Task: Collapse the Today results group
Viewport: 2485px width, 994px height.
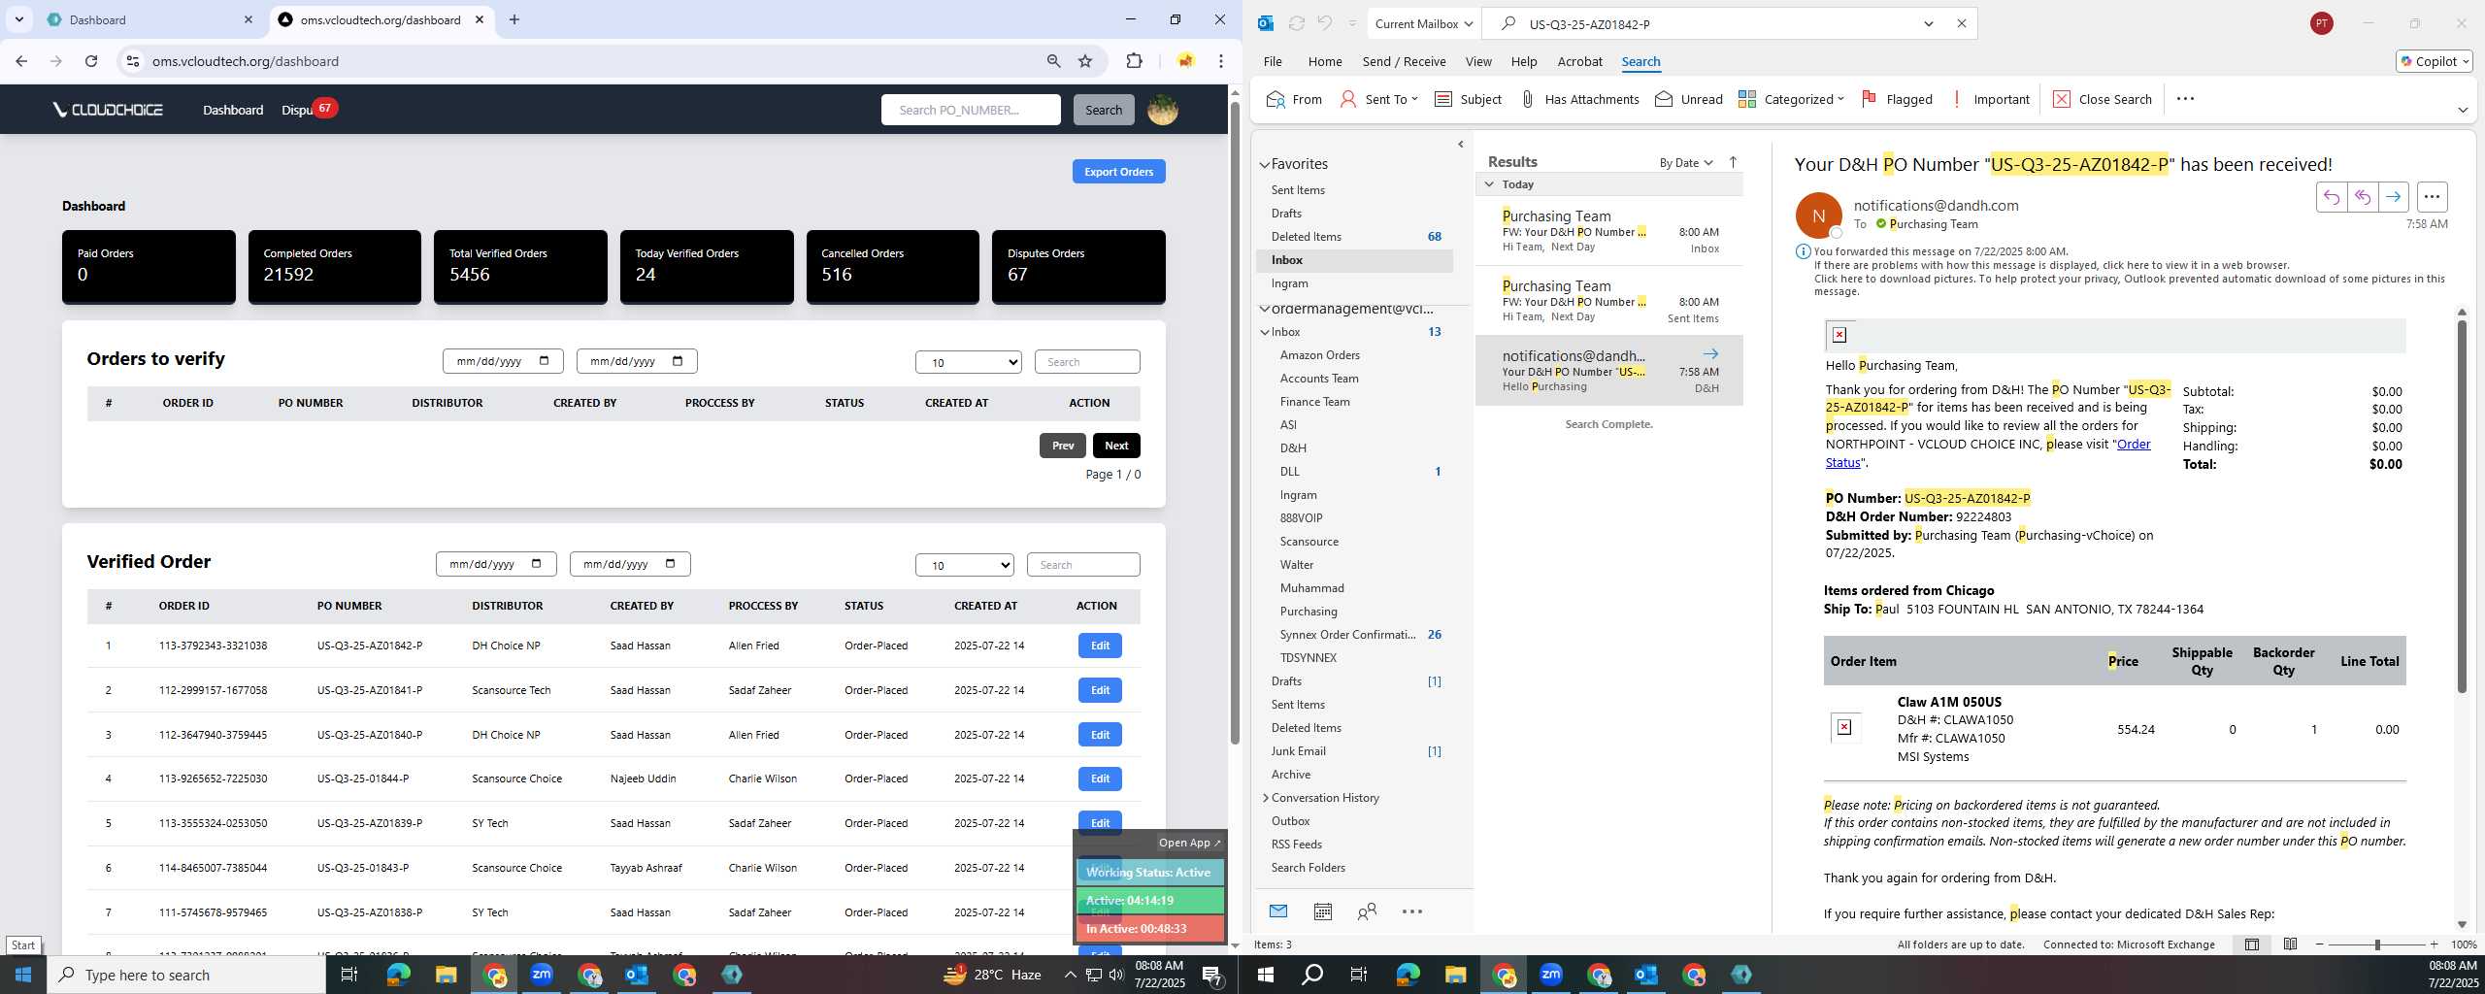Action: (1489, 183)
